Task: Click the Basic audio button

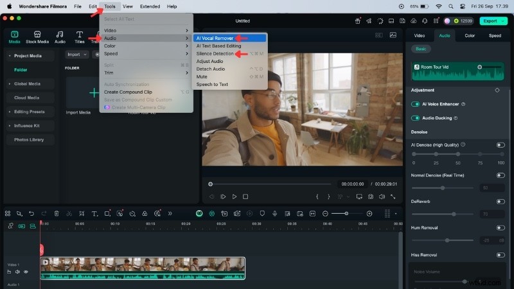Action: [x=421, y=49]
